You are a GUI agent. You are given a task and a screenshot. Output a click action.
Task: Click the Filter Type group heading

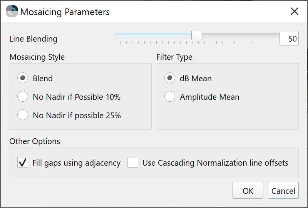tap(174, 57)
